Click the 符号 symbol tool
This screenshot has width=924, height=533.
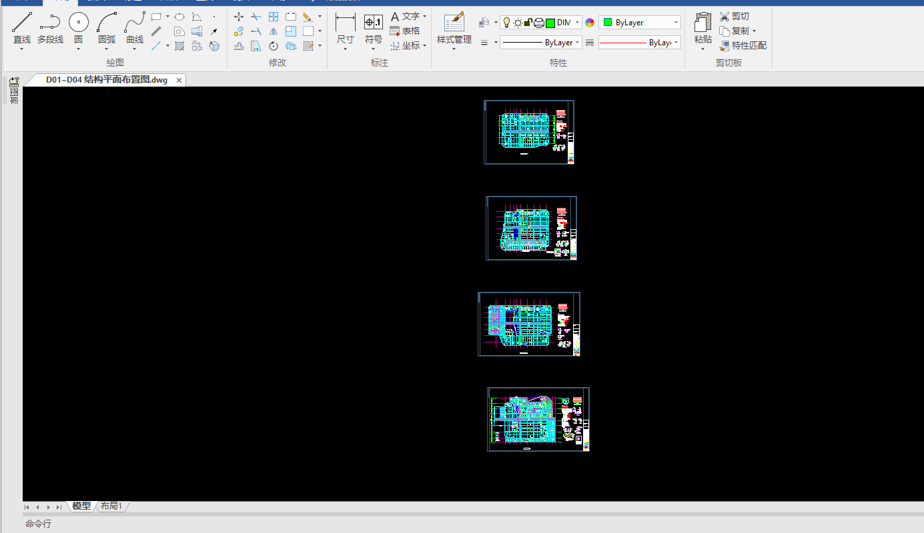(374, 30)
